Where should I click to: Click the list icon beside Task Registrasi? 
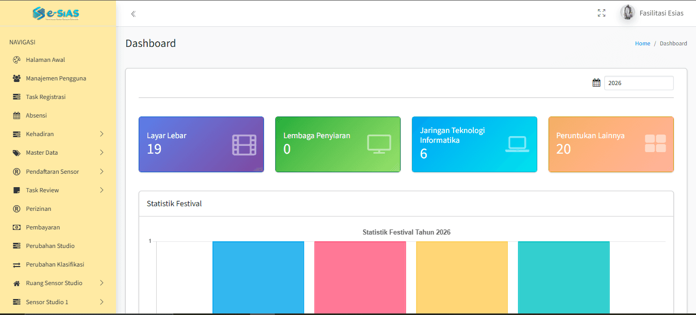(x=16, y=97)
